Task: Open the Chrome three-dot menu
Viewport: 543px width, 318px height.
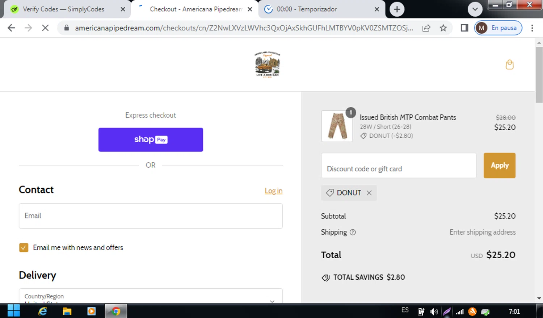Action: click(532, 28)
